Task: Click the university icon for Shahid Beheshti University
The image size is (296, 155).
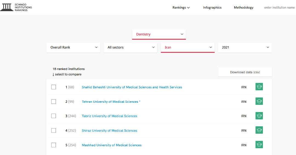Action: point(259,87)
